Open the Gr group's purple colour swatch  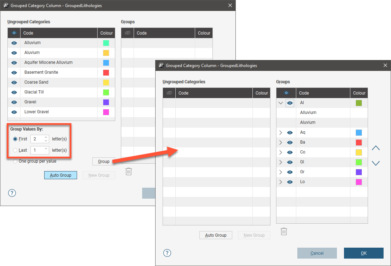359,172
